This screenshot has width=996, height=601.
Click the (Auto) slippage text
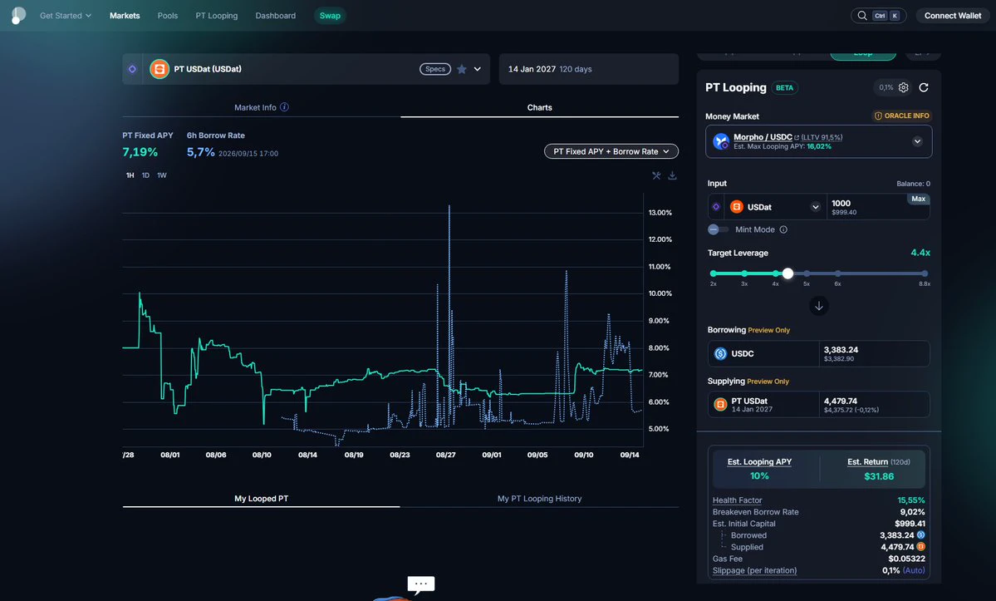coord(914,570)
